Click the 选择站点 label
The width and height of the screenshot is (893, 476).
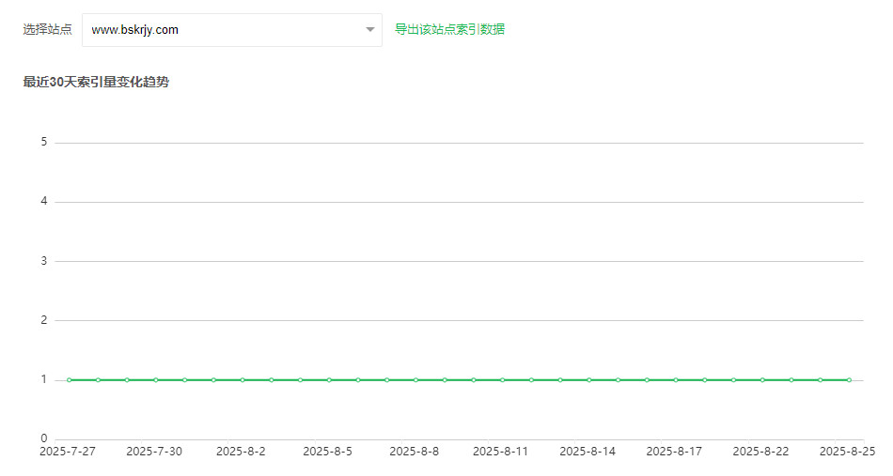click(x=47, y=29)
